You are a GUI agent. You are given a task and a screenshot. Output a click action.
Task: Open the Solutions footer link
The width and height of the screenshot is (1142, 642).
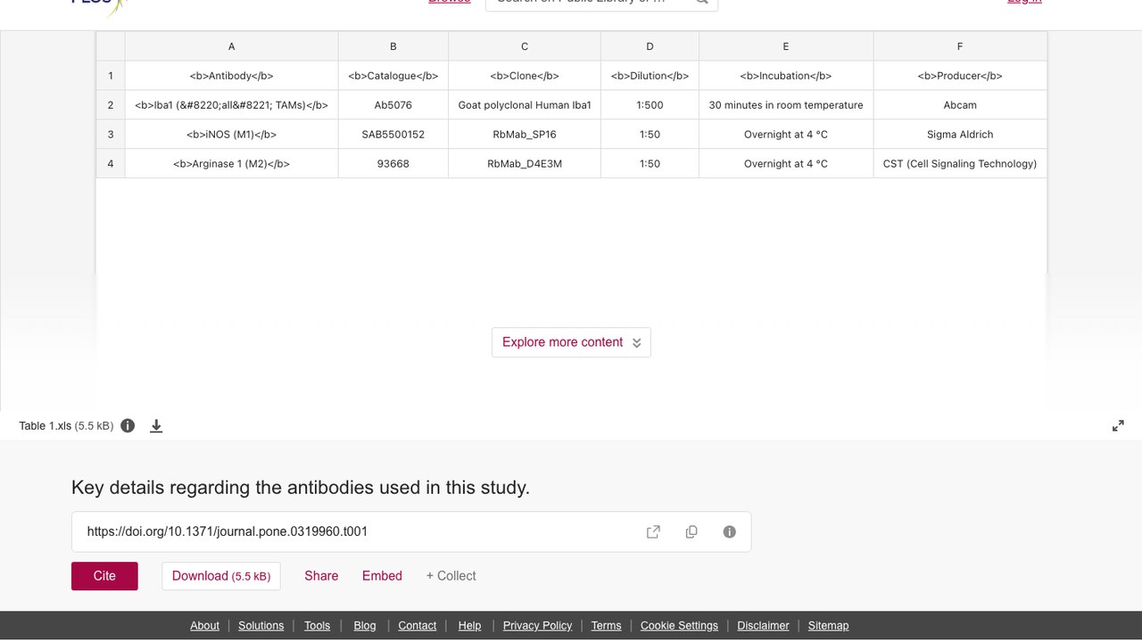click(x=261, y=625)
